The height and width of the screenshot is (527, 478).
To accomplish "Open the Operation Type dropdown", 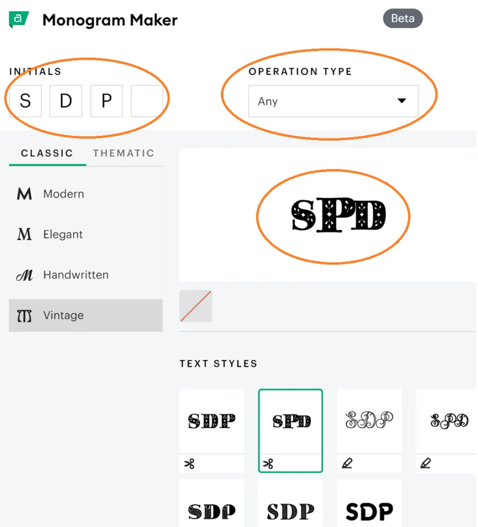I will click(x=333, y=101).
